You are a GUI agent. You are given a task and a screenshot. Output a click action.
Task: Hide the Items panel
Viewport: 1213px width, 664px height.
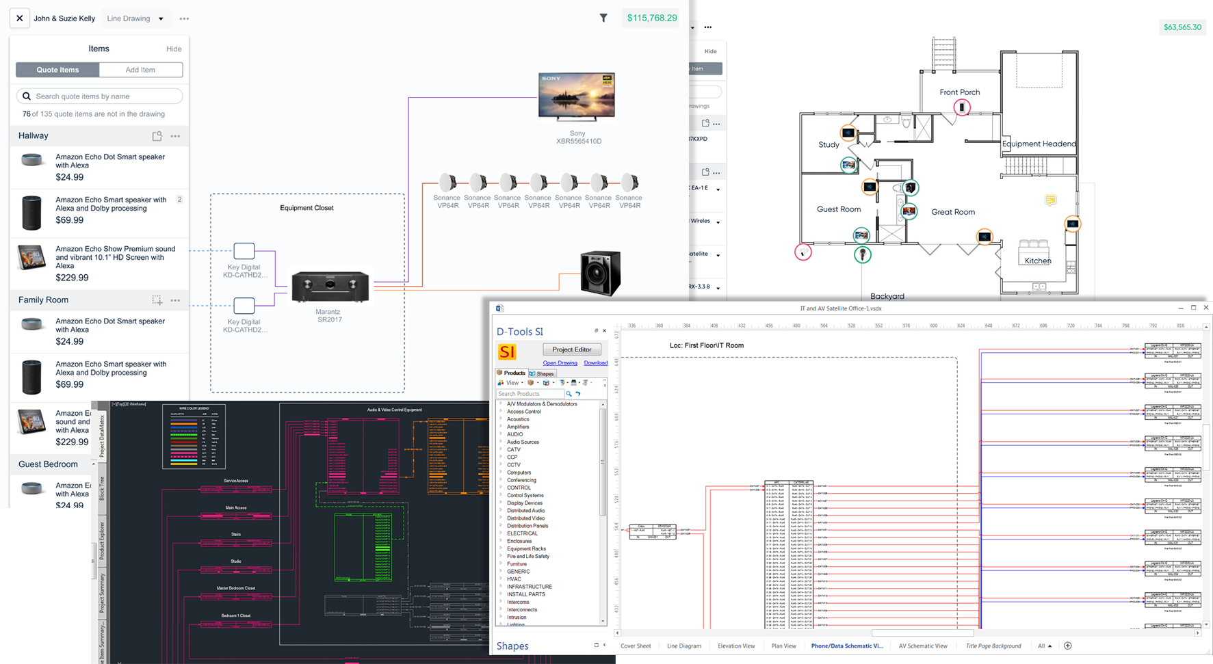coord(174,49)
